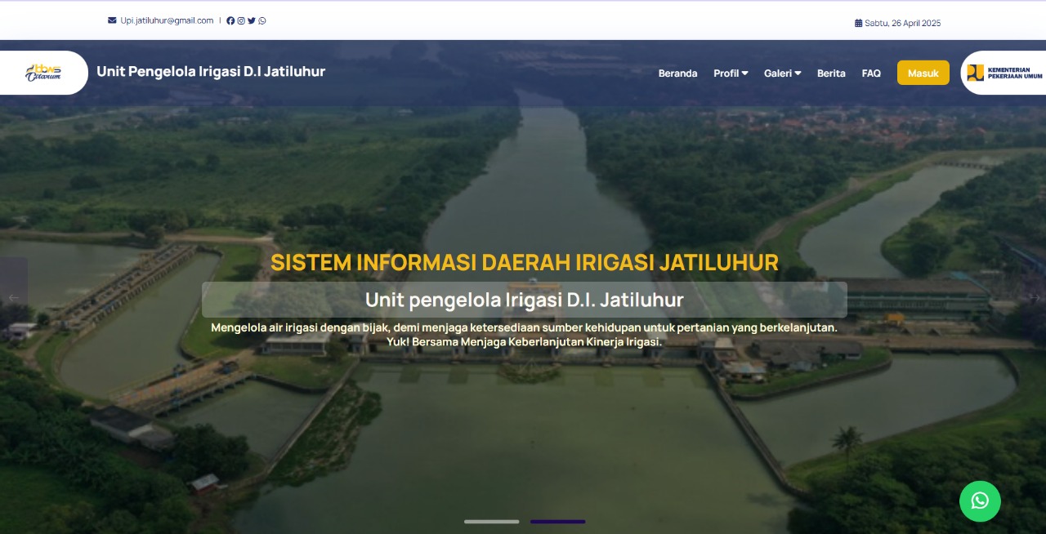Click the line Yuk! Bersama Menjaga Keberlanjutan Kinerja Irigasi
Viewport: 1046px width, 534px height.
(525, 342)
